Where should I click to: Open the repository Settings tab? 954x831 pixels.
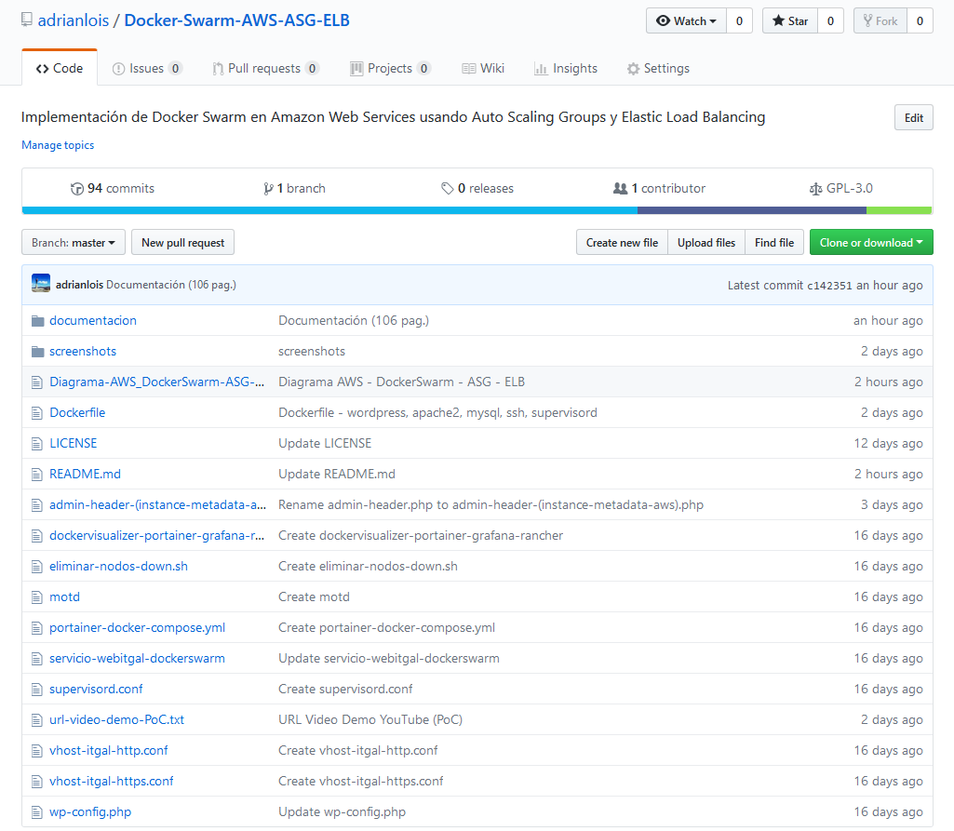pos(658,68)
